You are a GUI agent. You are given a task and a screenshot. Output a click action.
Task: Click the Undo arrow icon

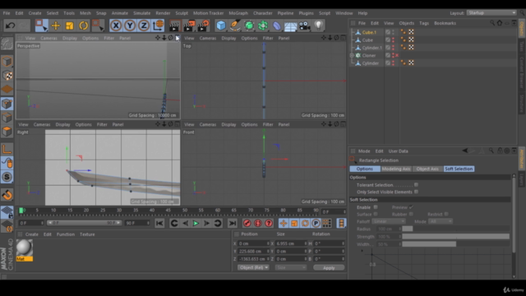10,25
